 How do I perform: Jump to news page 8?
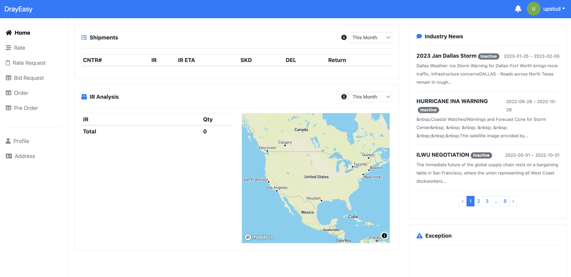click(505, 201)
